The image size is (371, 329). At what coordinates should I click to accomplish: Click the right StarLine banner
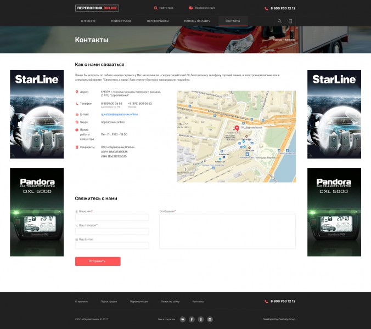pyautogui.click(x=334, y=114)
